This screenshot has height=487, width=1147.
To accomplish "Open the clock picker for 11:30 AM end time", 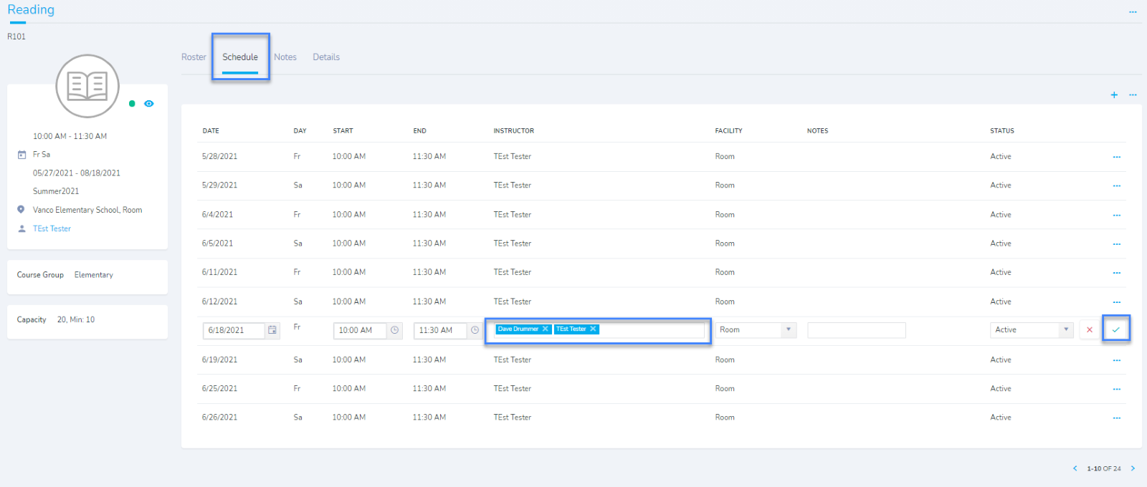I will point(475,330).
